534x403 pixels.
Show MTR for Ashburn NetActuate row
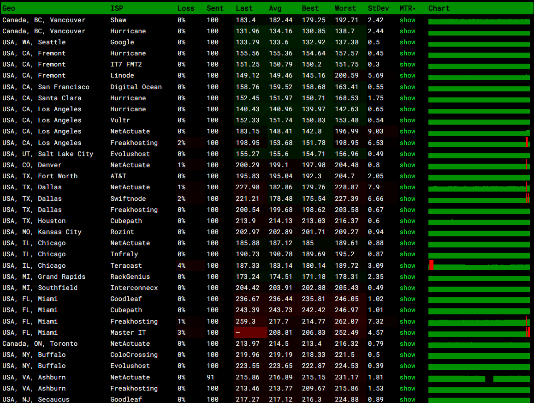(407, 378)
